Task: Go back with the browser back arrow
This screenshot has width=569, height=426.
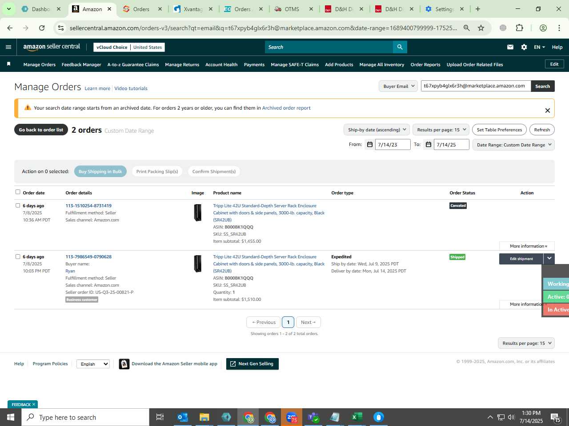Action: click(x=10, y=28)
